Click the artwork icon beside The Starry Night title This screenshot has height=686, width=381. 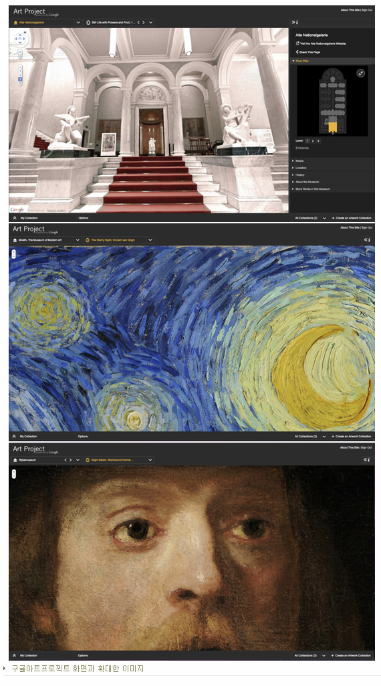click(x=88, y=240)
